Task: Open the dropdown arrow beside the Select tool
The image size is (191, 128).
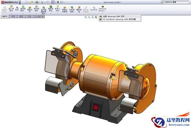Action: tap(55, 2)
